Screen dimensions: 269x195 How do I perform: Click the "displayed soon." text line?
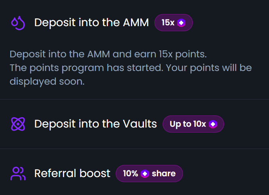pos(47,82)
